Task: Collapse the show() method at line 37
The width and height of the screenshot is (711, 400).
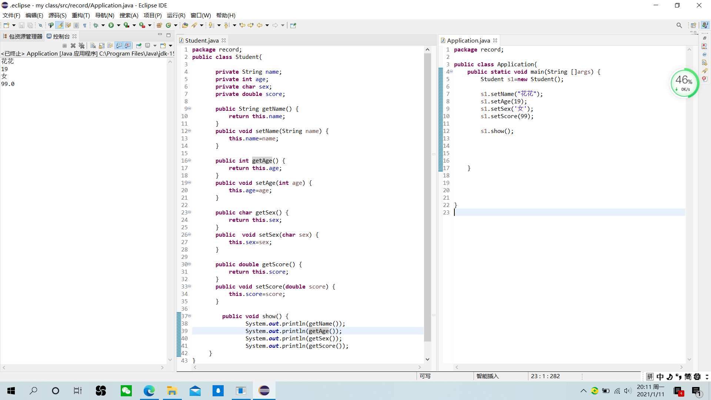Action: pos(190,316)
